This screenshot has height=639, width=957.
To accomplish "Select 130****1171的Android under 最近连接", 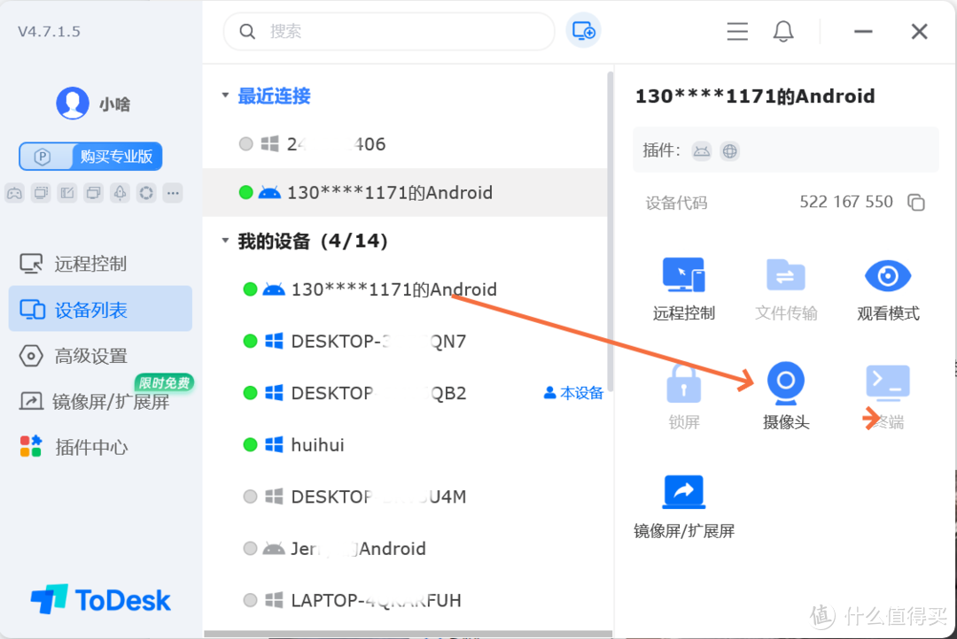I will 405,193.
